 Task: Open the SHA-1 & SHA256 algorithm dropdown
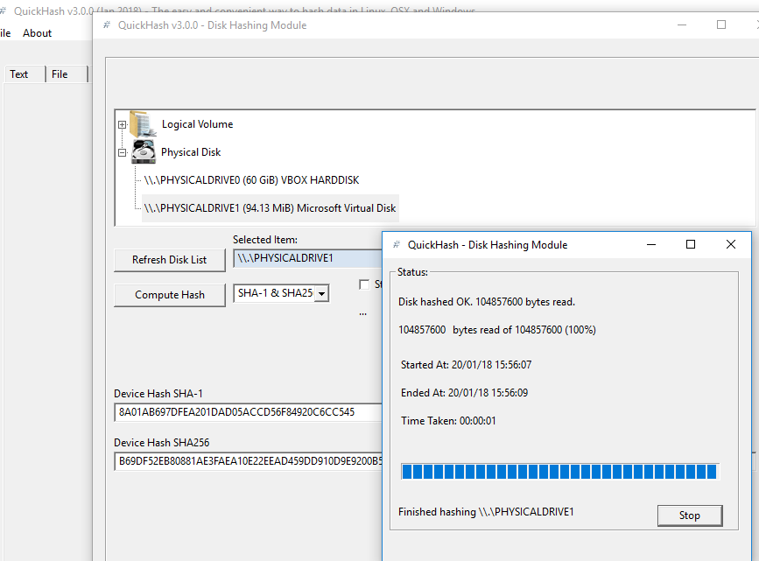click(x=321, y=294)
